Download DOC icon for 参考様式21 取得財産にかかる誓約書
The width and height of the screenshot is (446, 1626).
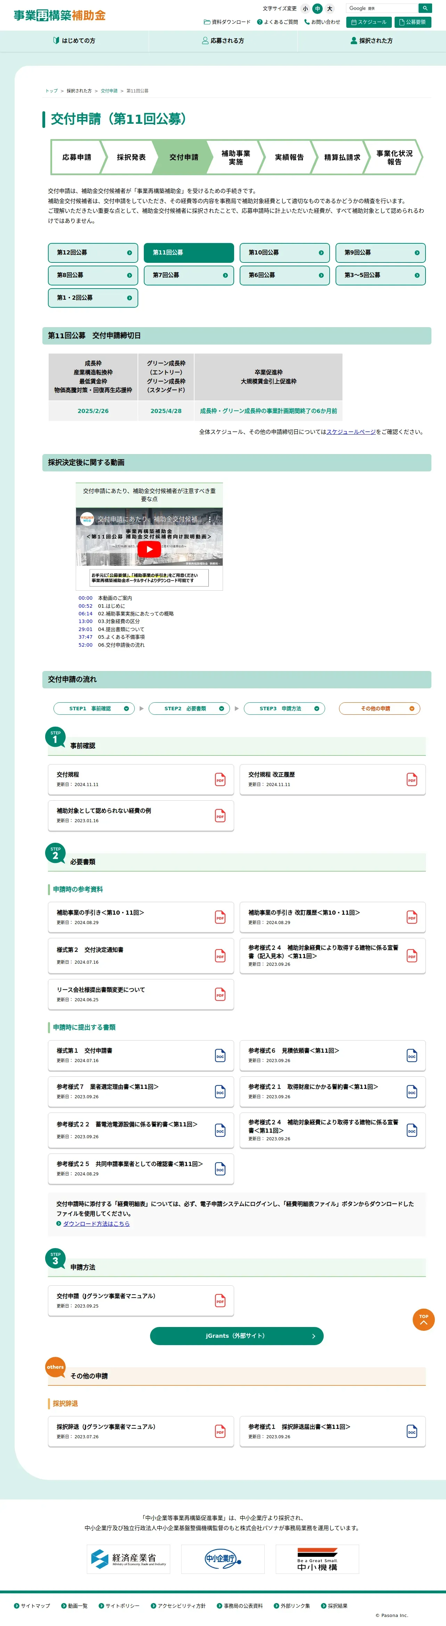click(412, 1091)
